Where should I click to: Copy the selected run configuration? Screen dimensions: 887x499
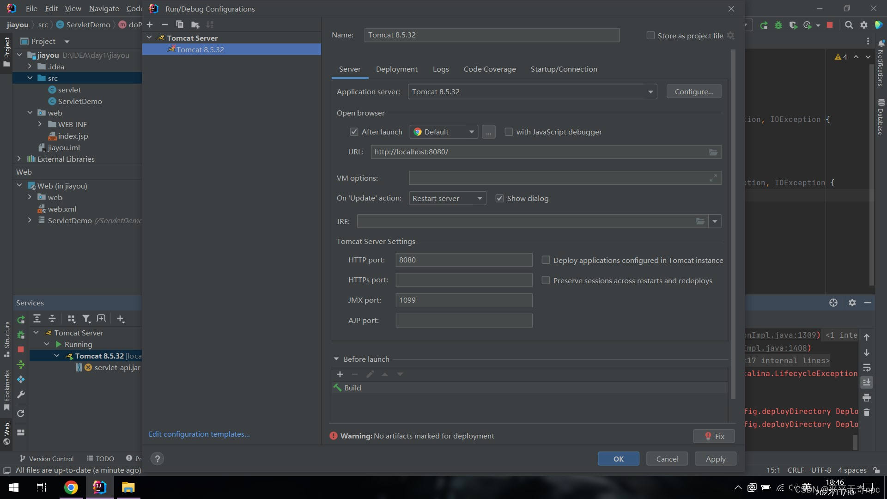180,24
